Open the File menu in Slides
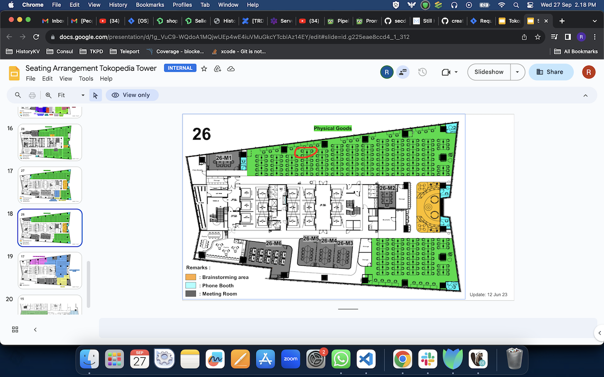604x377 pixels. click(x=31, y=79)
